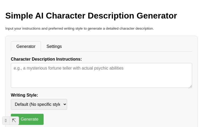Click the 'Character Description Instructions:' label
The image size is (203, 127).
click(46, 59)
